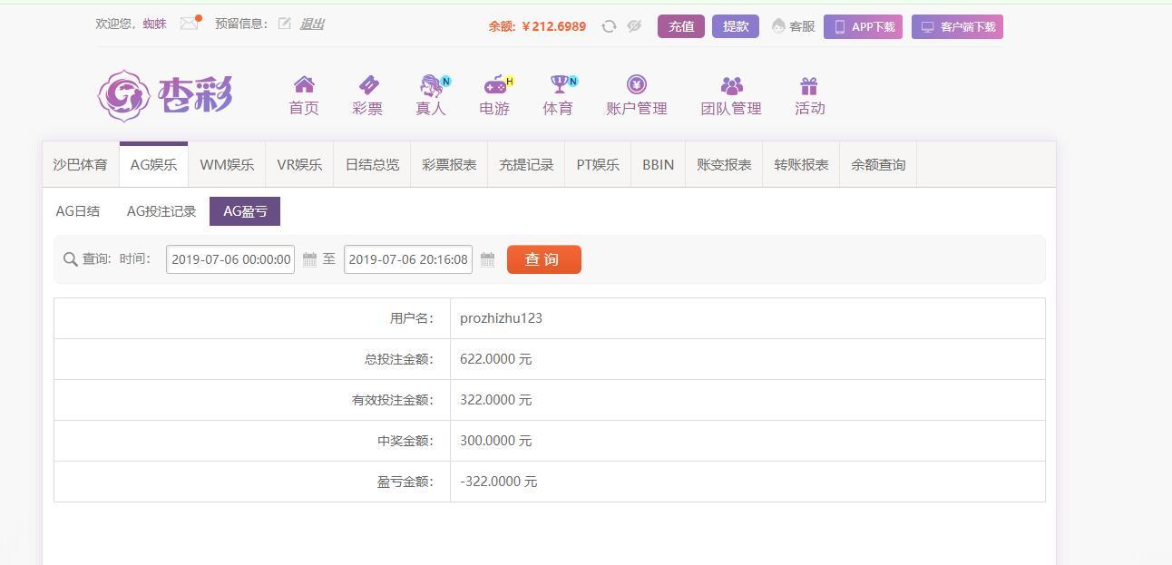1172x565 pixels.
Task: Open 团队管理 people icon
Action: (x=731, y=85)
